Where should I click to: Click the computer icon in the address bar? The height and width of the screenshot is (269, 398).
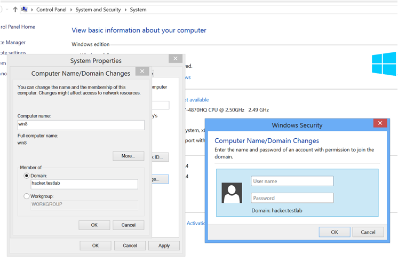[25, 10]
